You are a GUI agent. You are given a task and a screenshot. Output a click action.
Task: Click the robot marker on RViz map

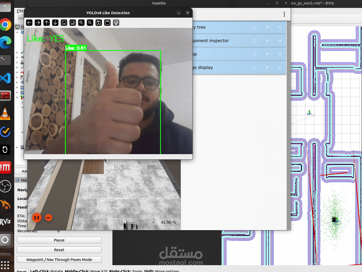334,219
